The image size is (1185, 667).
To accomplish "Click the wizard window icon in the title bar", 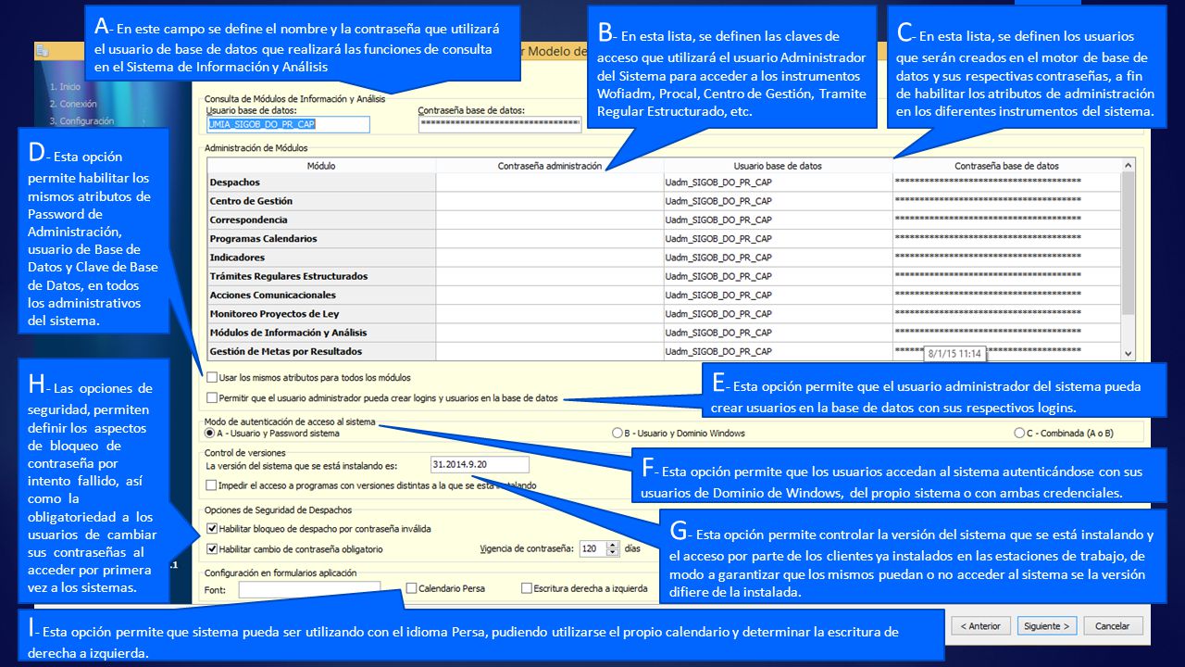I will (43, 52).
